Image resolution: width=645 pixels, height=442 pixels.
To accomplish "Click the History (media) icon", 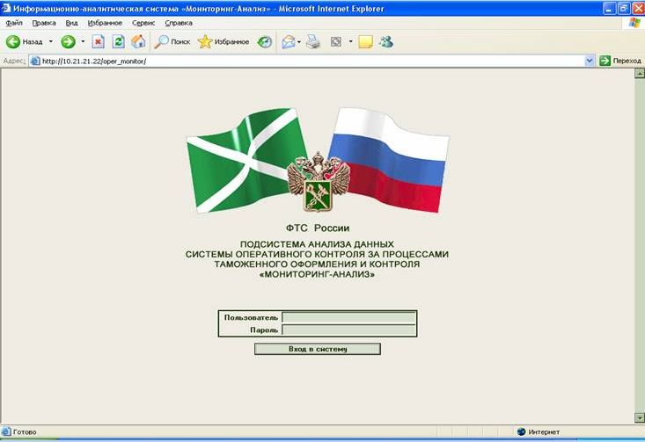I will coord(265,41).
